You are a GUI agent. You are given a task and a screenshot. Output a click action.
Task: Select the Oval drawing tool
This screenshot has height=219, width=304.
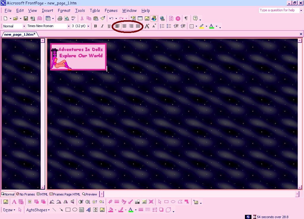coord(75,210)
